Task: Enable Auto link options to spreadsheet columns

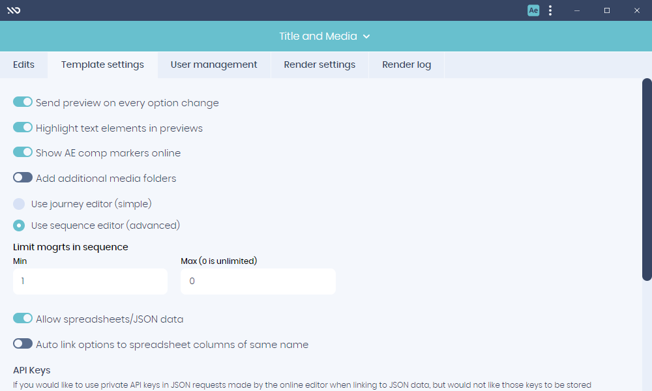Action: [x=23, y=344]
